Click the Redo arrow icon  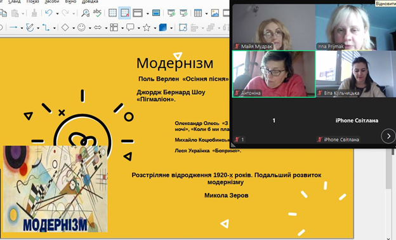click(x=65, y=13)
